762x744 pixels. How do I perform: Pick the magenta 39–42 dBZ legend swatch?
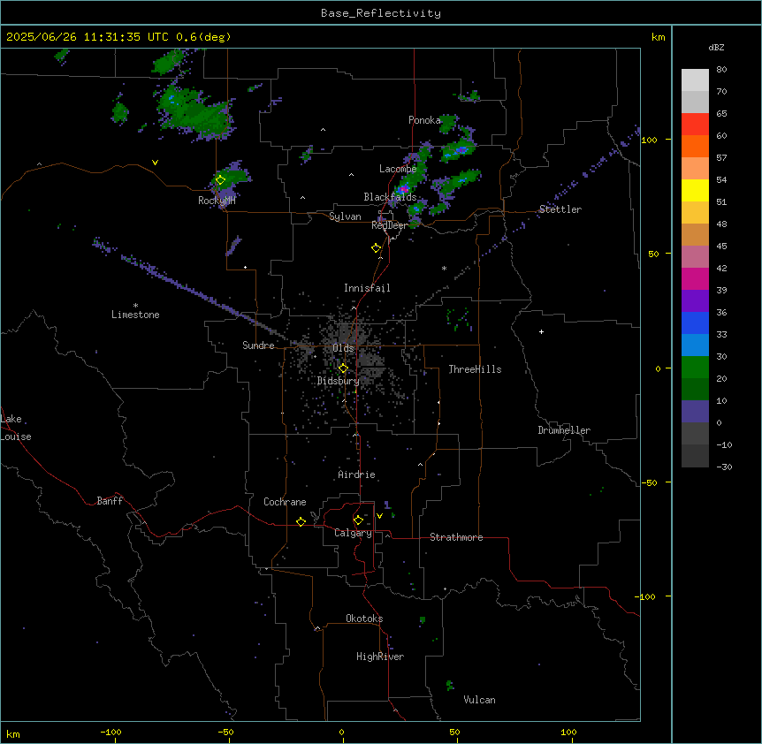[695, 278]
